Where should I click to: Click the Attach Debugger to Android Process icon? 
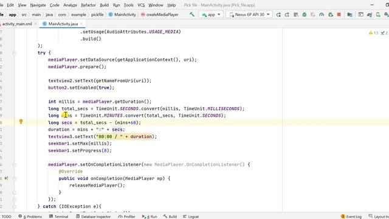click(331, 15)
